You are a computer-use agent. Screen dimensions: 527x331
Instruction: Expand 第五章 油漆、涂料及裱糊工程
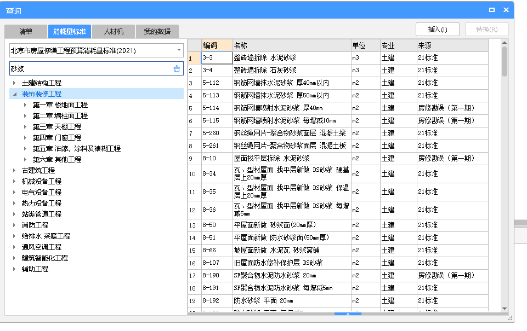click(25, 149)
